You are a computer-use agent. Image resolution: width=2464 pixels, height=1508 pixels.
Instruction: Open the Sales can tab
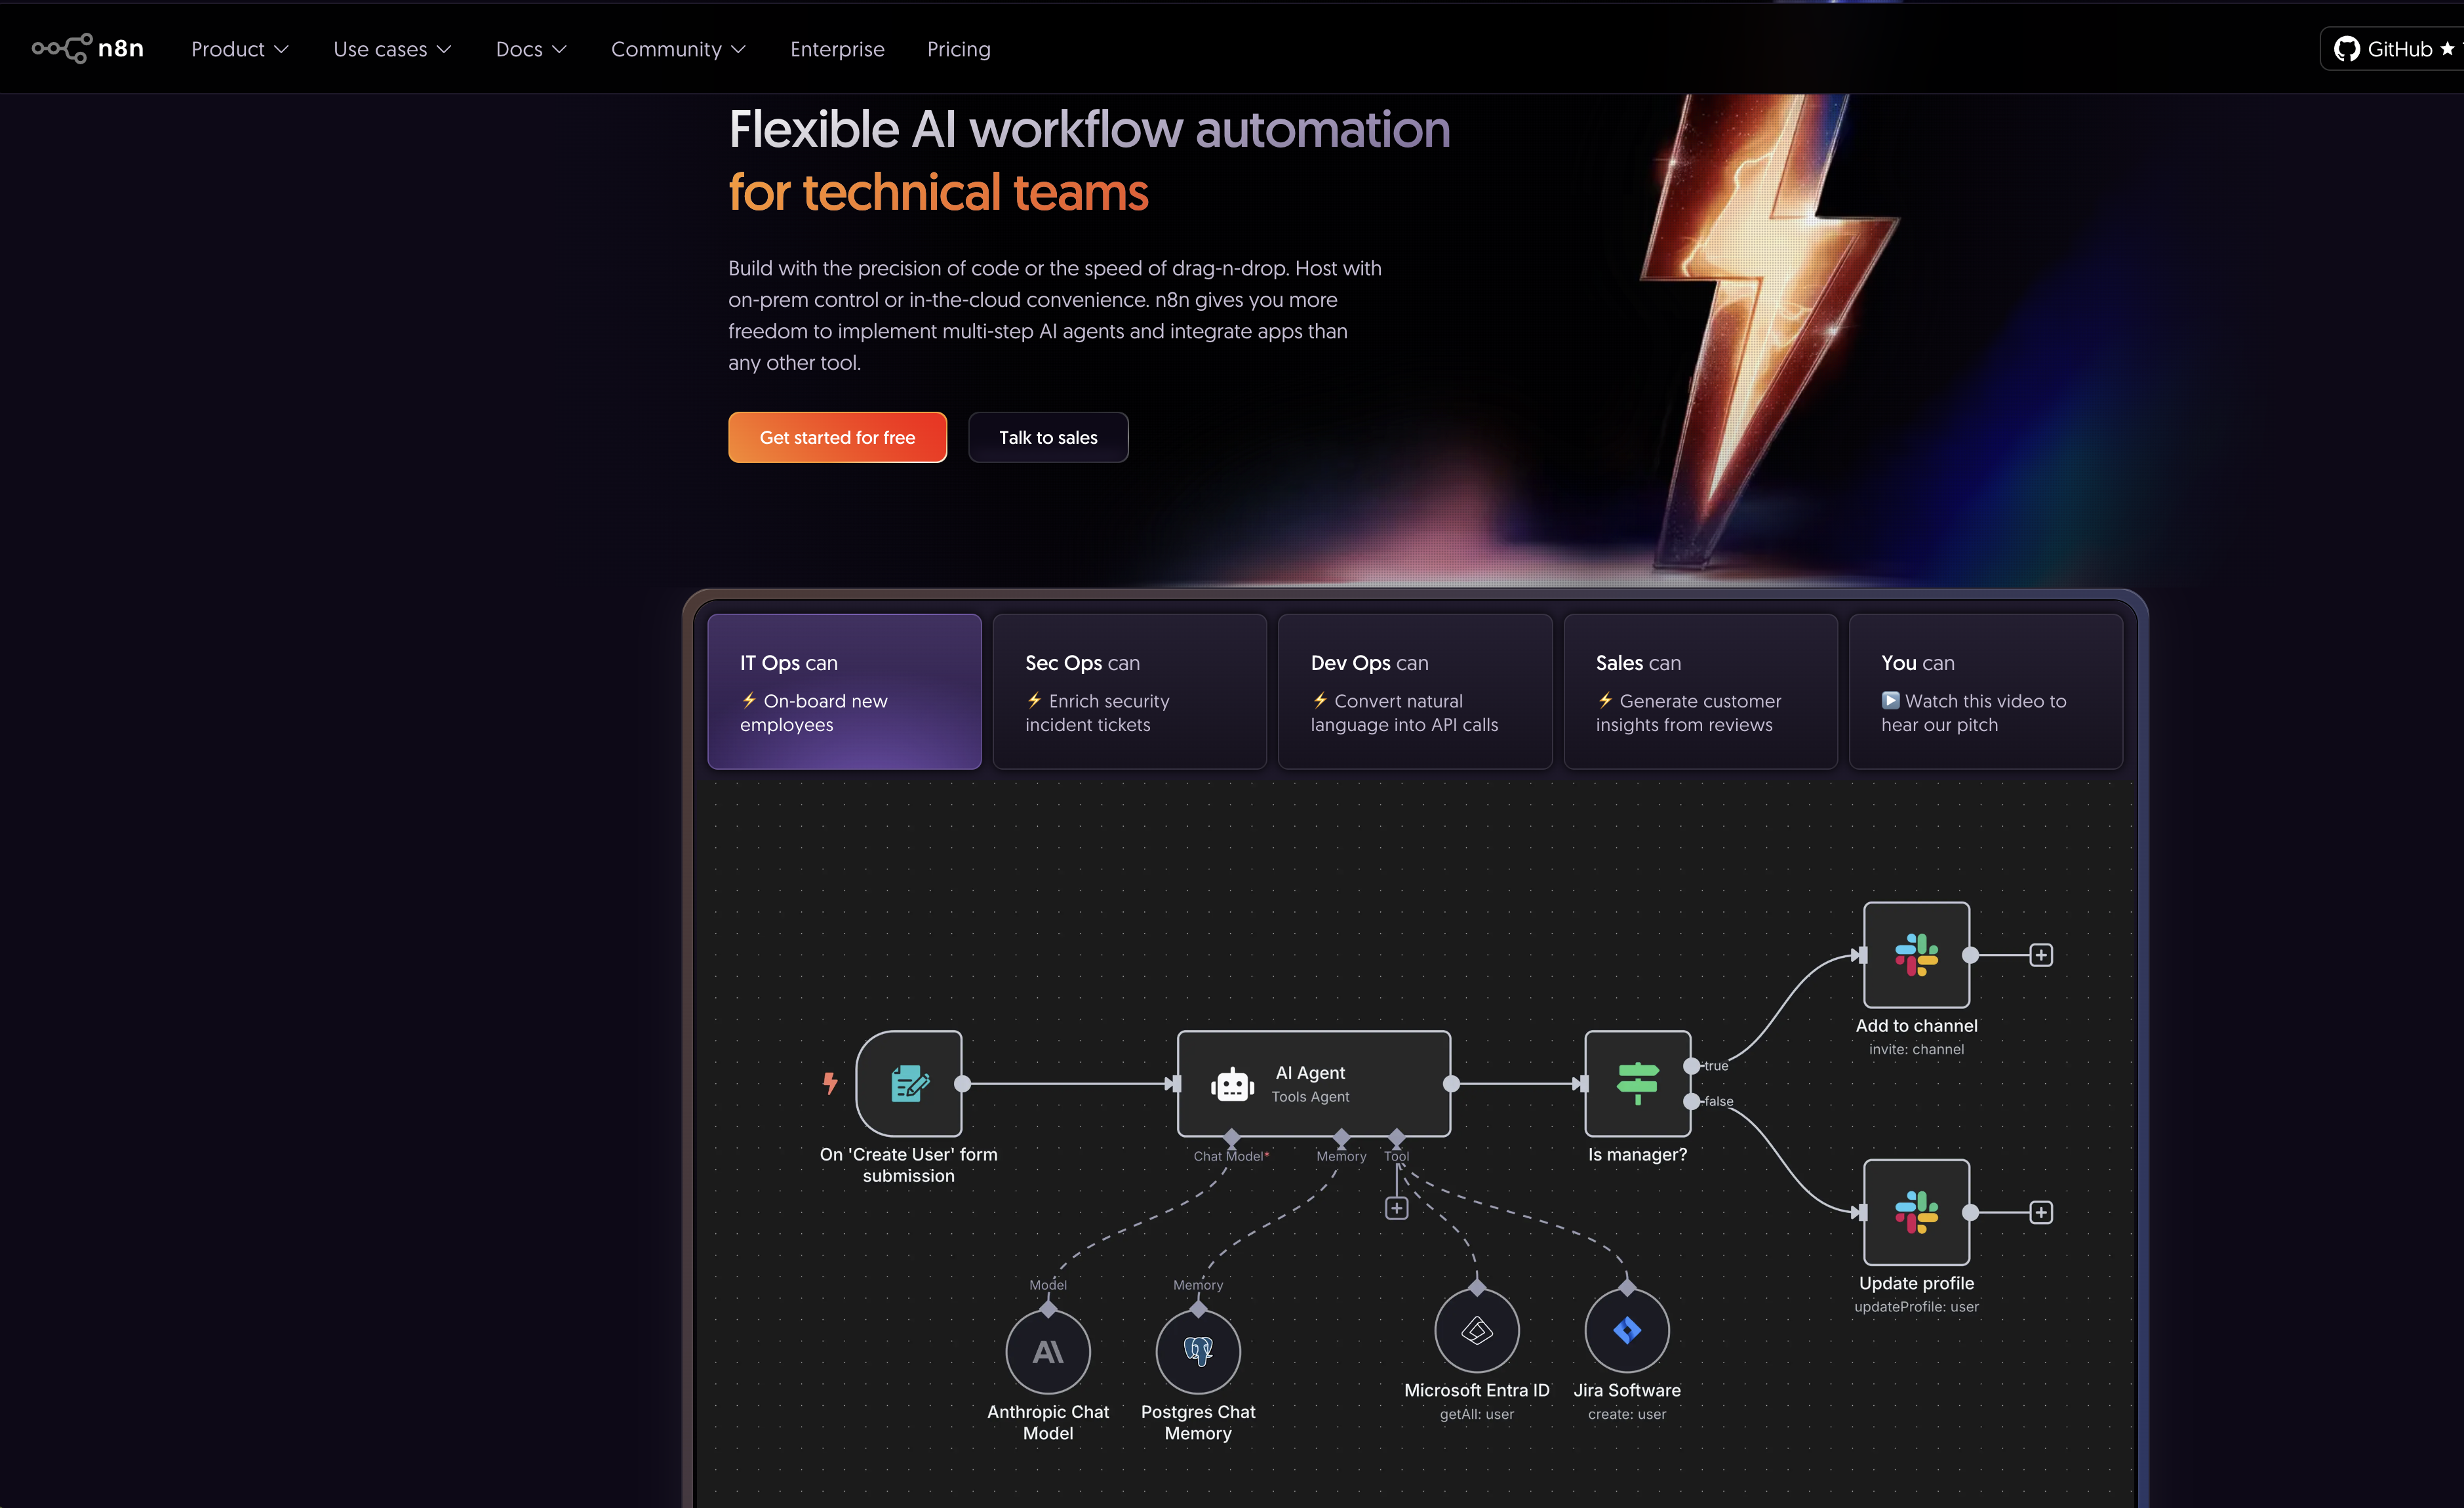1700,691
